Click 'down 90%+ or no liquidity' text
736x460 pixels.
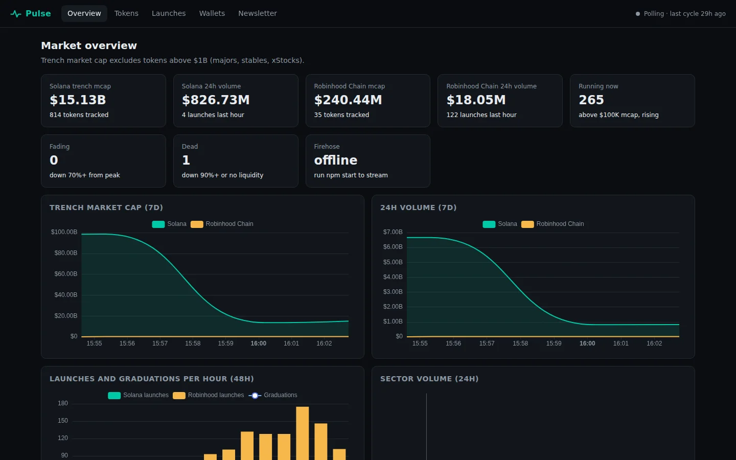tap(223, 175)
